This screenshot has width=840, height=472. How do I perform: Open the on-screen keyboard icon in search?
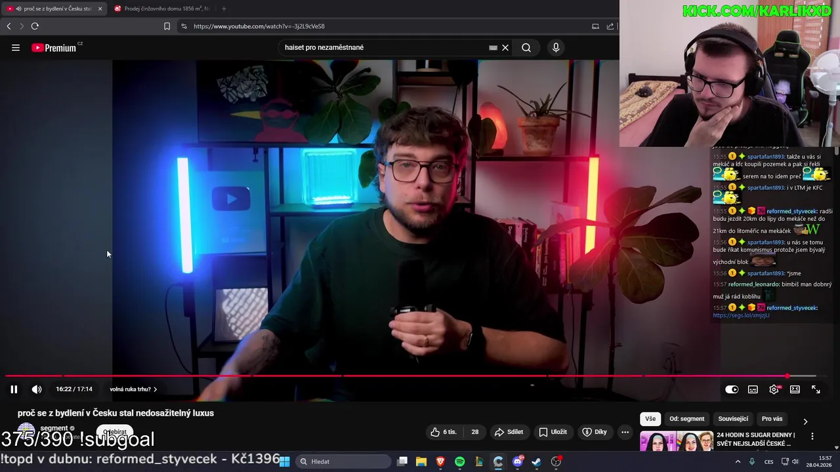click(493, 47)
